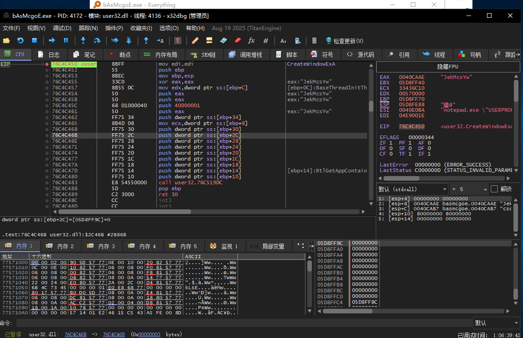Toggle breakpoint bullet at address 76C4C452
This screenshot has width=523, height=338.
pyautogui.click(x=47, y=70)
